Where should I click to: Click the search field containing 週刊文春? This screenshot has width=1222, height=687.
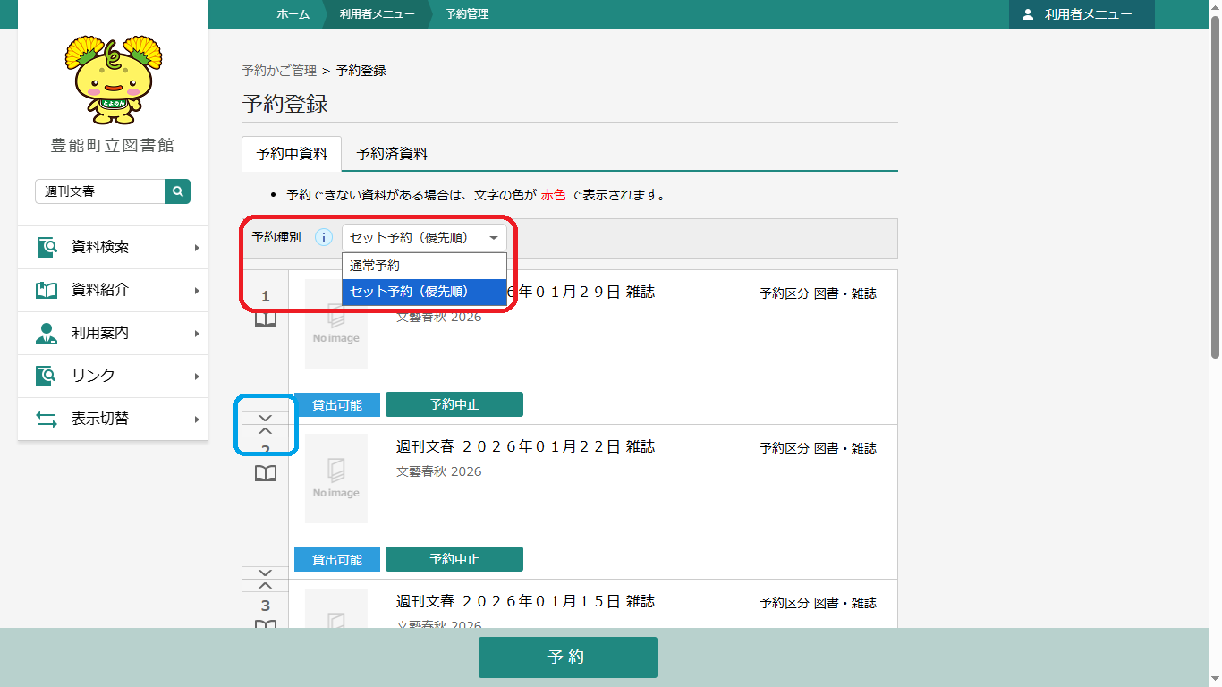[100, 191]
